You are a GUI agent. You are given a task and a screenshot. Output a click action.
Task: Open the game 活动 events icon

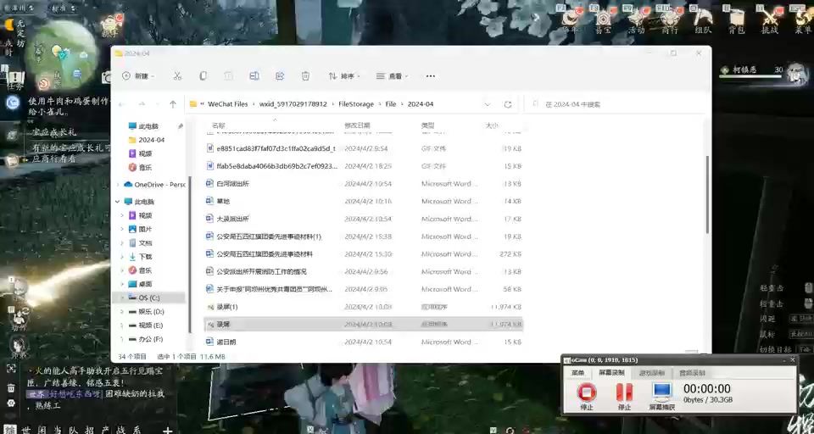coord(637,19)
